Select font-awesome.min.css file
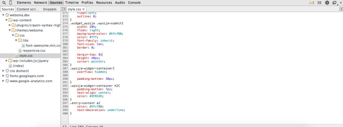Image resolution: width=343 pixels, height=127 pixels. tap(43, 46)
